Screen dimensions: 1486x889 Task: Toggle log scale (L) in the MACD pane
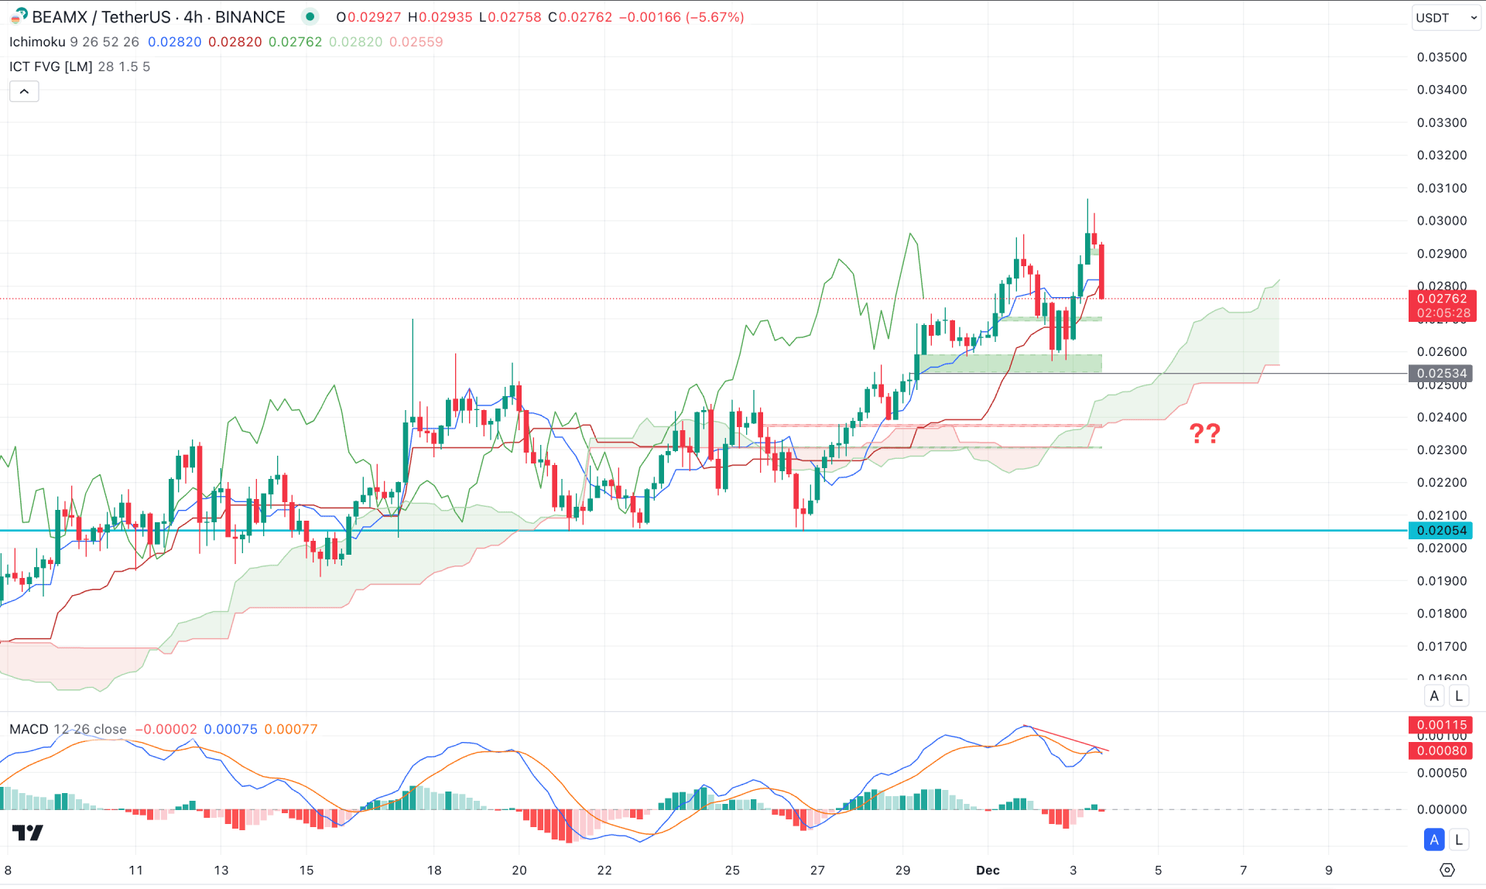[1459, 839]
